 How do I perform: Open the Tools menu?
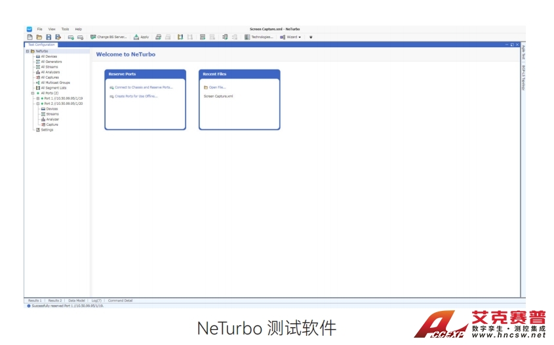(x=65, y=29)
